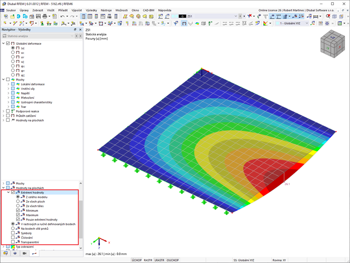Uncheck Pouze extrémní hodnoty checkbox
The height and width of the screenshot is (263, 350).
click(18, 219)
